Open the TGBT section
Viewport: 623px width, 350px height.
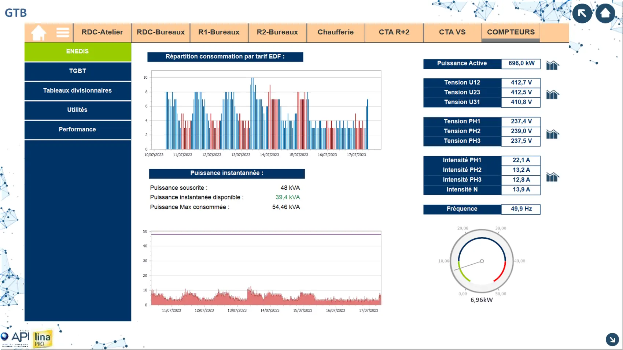(x=78, y=71)
